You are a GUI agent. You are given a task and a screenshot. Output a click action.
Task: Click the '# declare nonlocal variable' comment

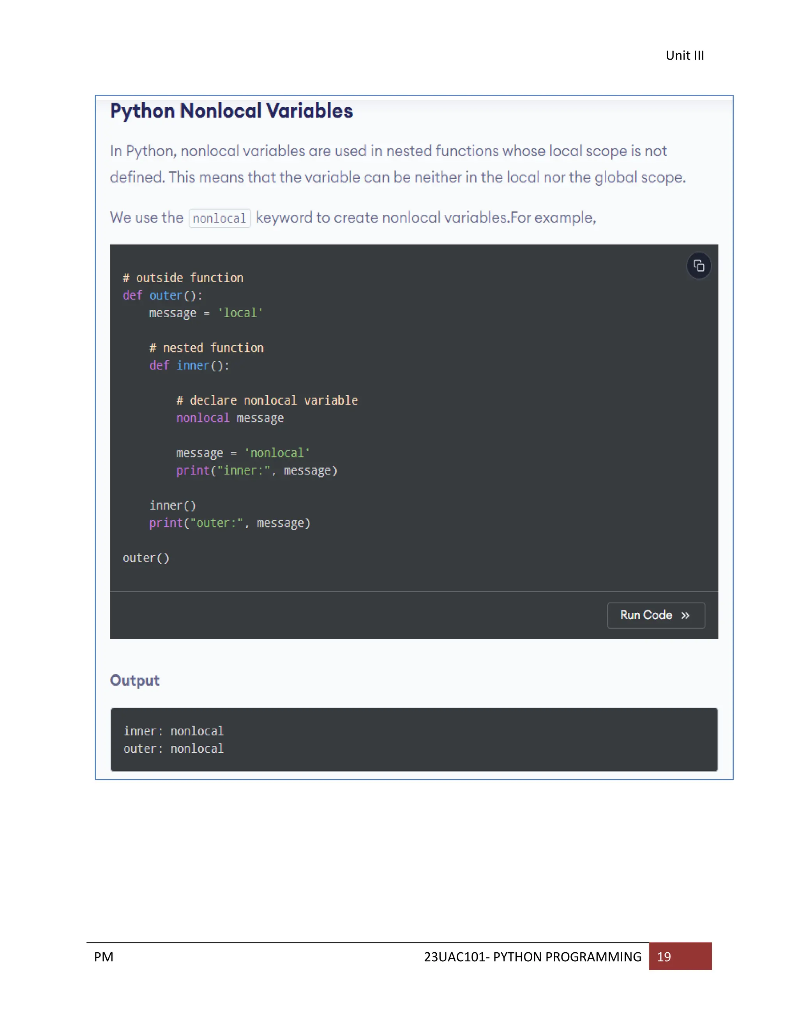[267, 401]
